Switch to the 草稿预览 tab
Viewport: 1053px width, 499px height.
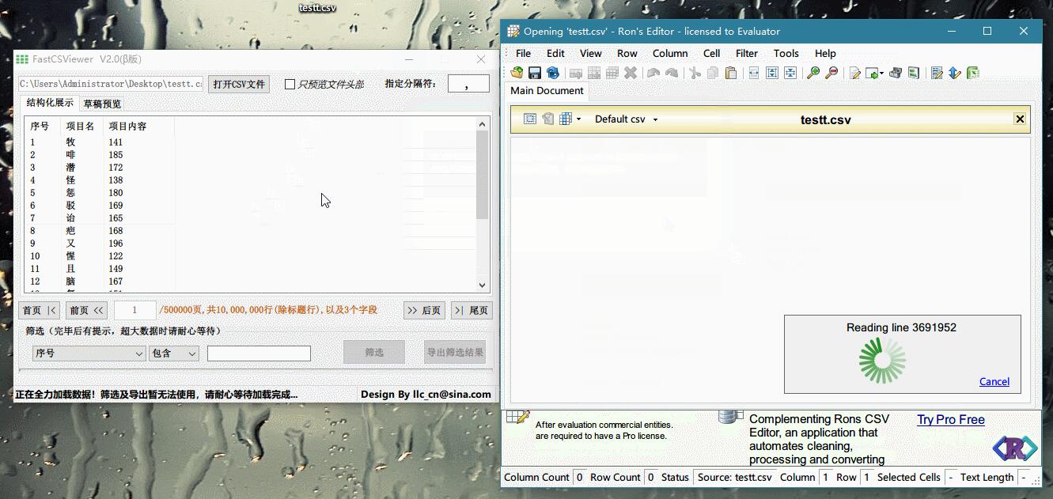(102, 104)
